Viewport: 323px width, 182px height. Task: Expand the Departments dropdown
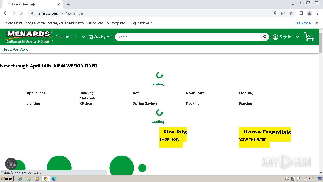point(83,37)
